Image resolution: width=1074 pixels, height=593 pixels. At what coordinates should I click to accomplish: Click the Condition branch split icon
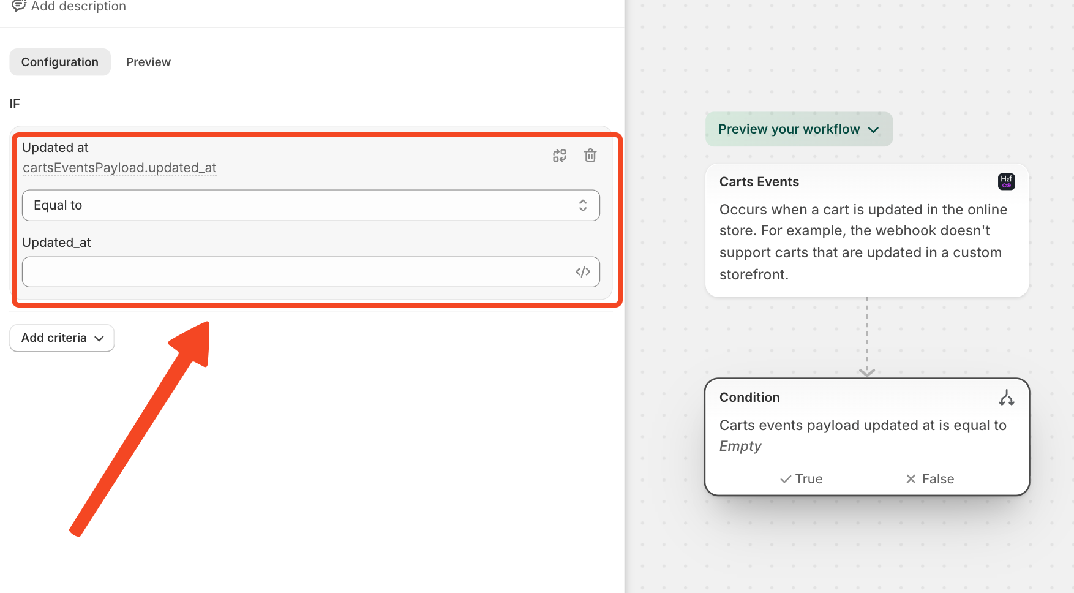tap(1006, 398)
